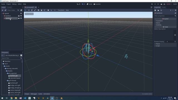The image size is (178, 100).
Task: Pause the running scene
Action: point(155,4)
